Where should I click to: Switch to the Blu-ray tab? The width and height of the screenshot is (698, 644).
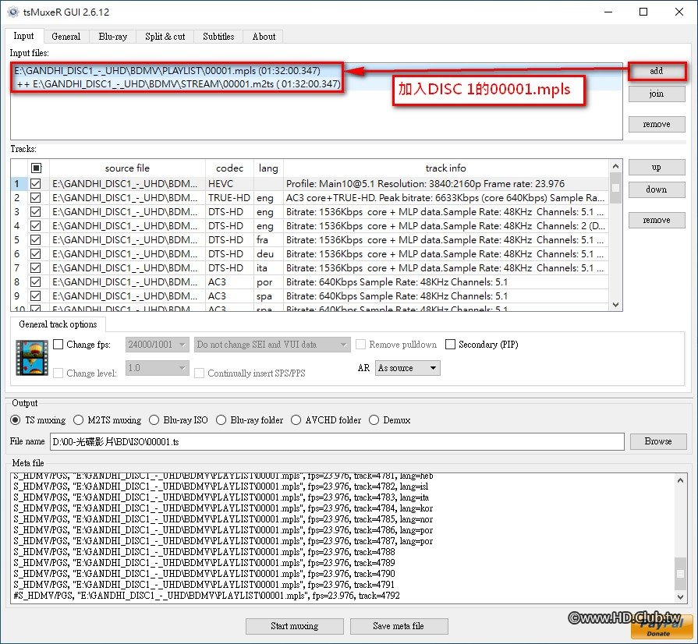click(x=112, y=37)
